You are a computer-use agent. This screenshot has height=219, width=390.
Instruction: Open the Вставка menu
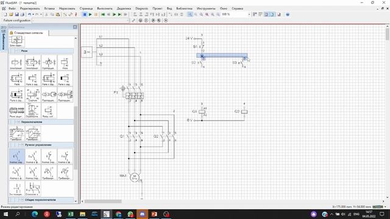point(49,9)
